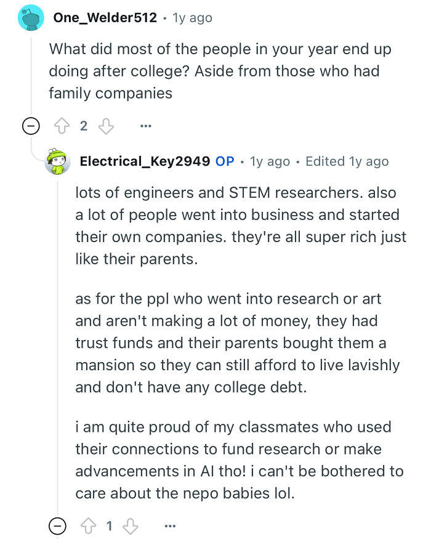Screen dimensions: 431x539
Task: Toggle upvote off on the top comment
Action: [62, 125]
